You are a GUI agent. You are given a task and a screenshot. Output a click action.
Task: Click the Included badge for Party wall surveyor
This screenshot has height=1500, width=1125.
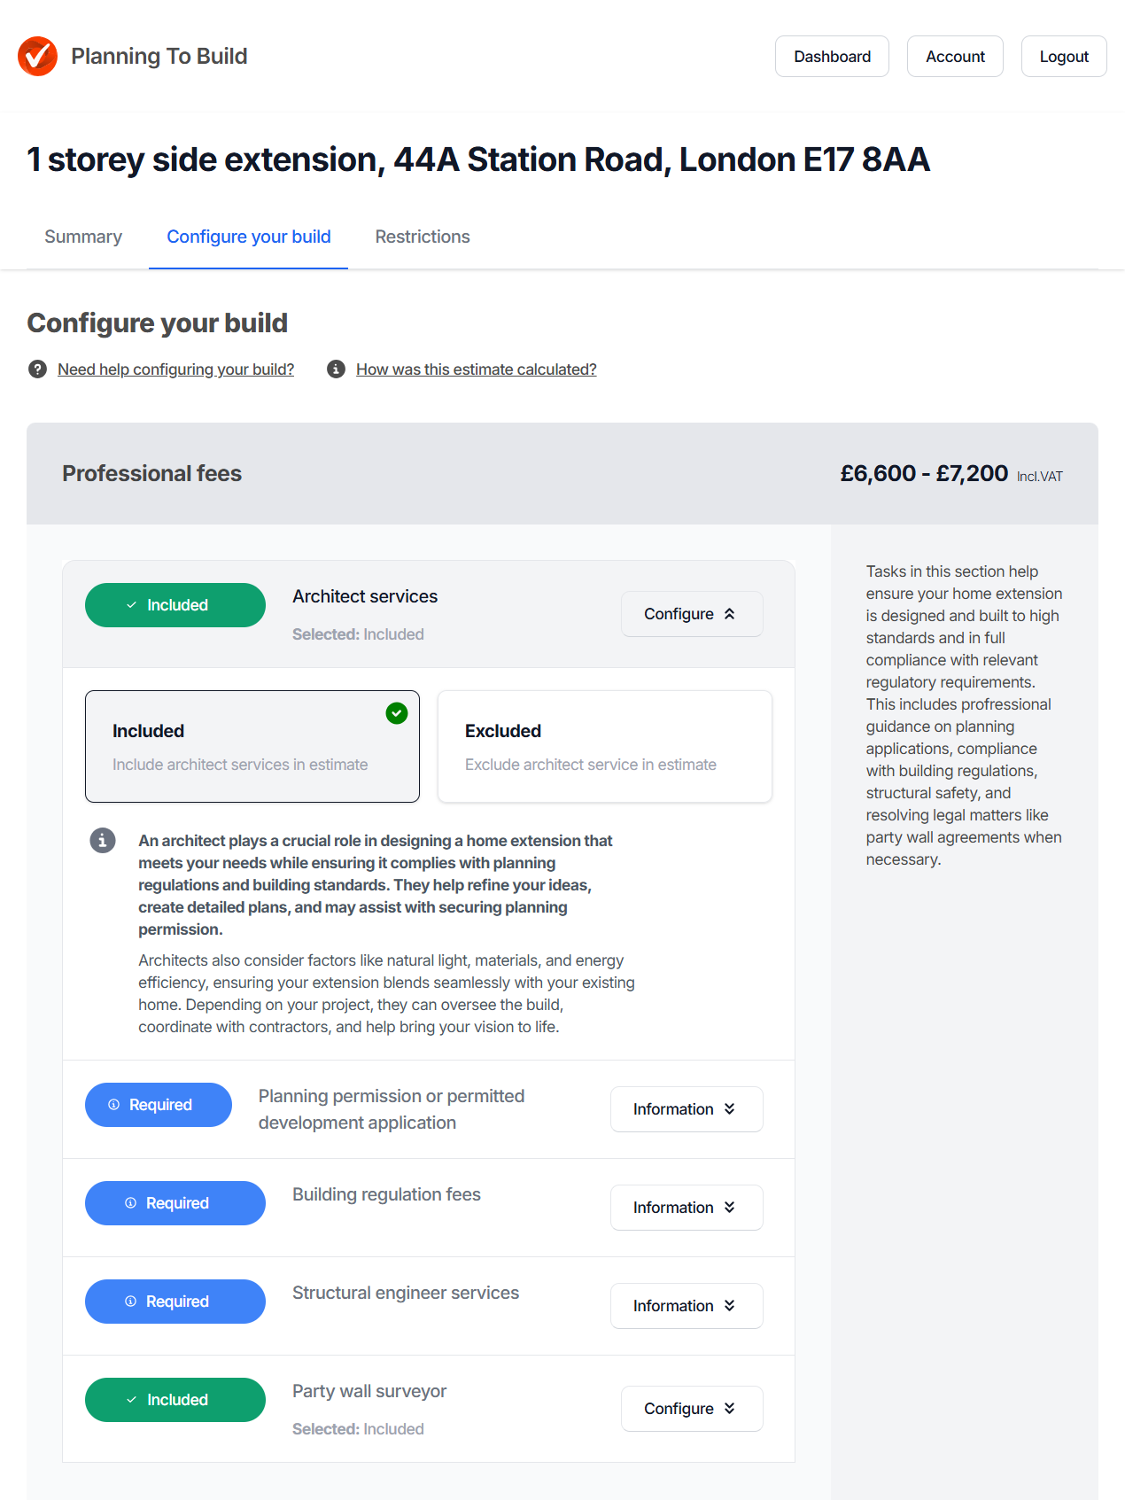pos(175,1400)
